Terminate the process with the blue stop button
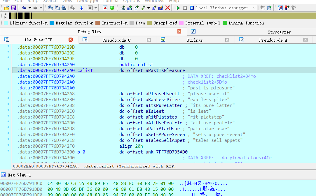This screenshot has width=316, height=196. point(192,8)
